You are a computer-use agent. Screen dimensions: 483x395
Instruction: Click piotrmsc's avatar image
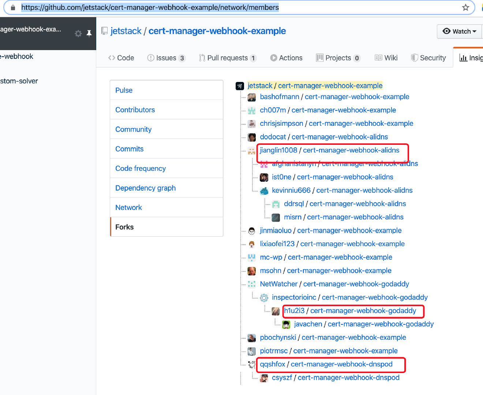252,351
